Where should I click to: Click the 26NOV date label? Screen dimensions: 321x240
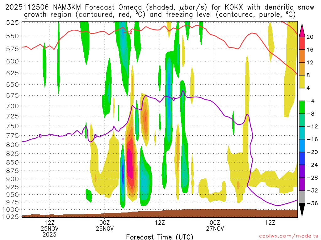pos(105,228)
